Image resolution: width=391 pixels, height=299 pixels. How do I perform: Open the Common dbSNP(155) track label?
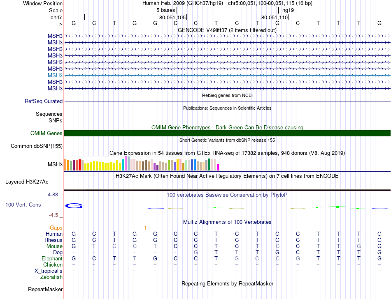click(37, 146)
